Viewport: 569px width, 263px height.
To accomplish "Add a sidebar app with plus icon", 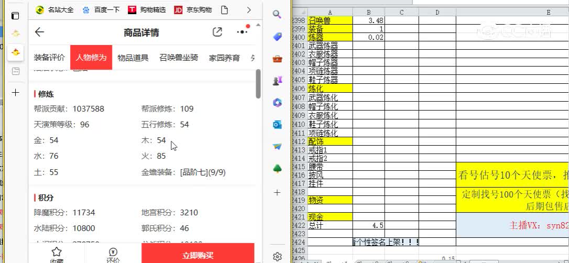I will [x=277, y=193].
